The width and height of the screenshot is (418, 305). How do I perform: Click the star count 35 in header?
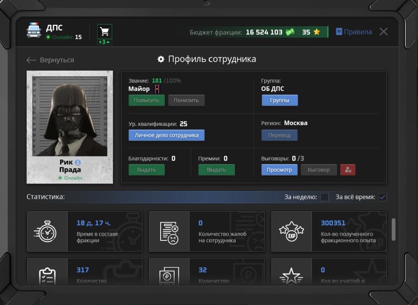[306, 32]
